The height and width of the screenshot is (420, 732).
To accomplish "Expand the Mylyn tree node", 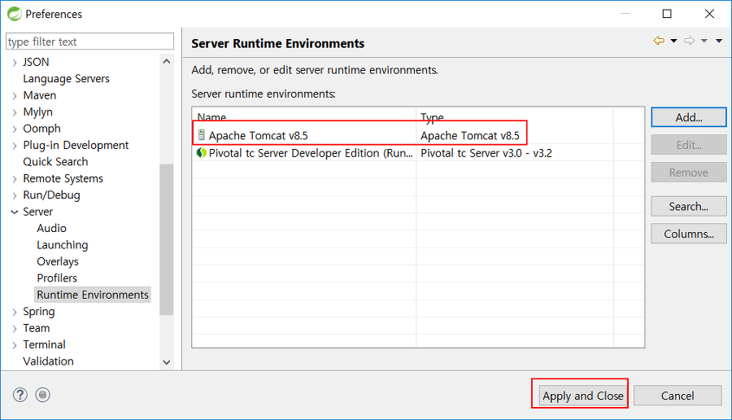I will click(15, 112).
